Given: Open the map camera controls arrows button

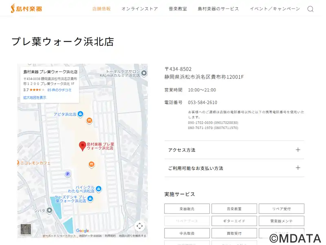Looking at the screenshot, I should tap(140, 226).
